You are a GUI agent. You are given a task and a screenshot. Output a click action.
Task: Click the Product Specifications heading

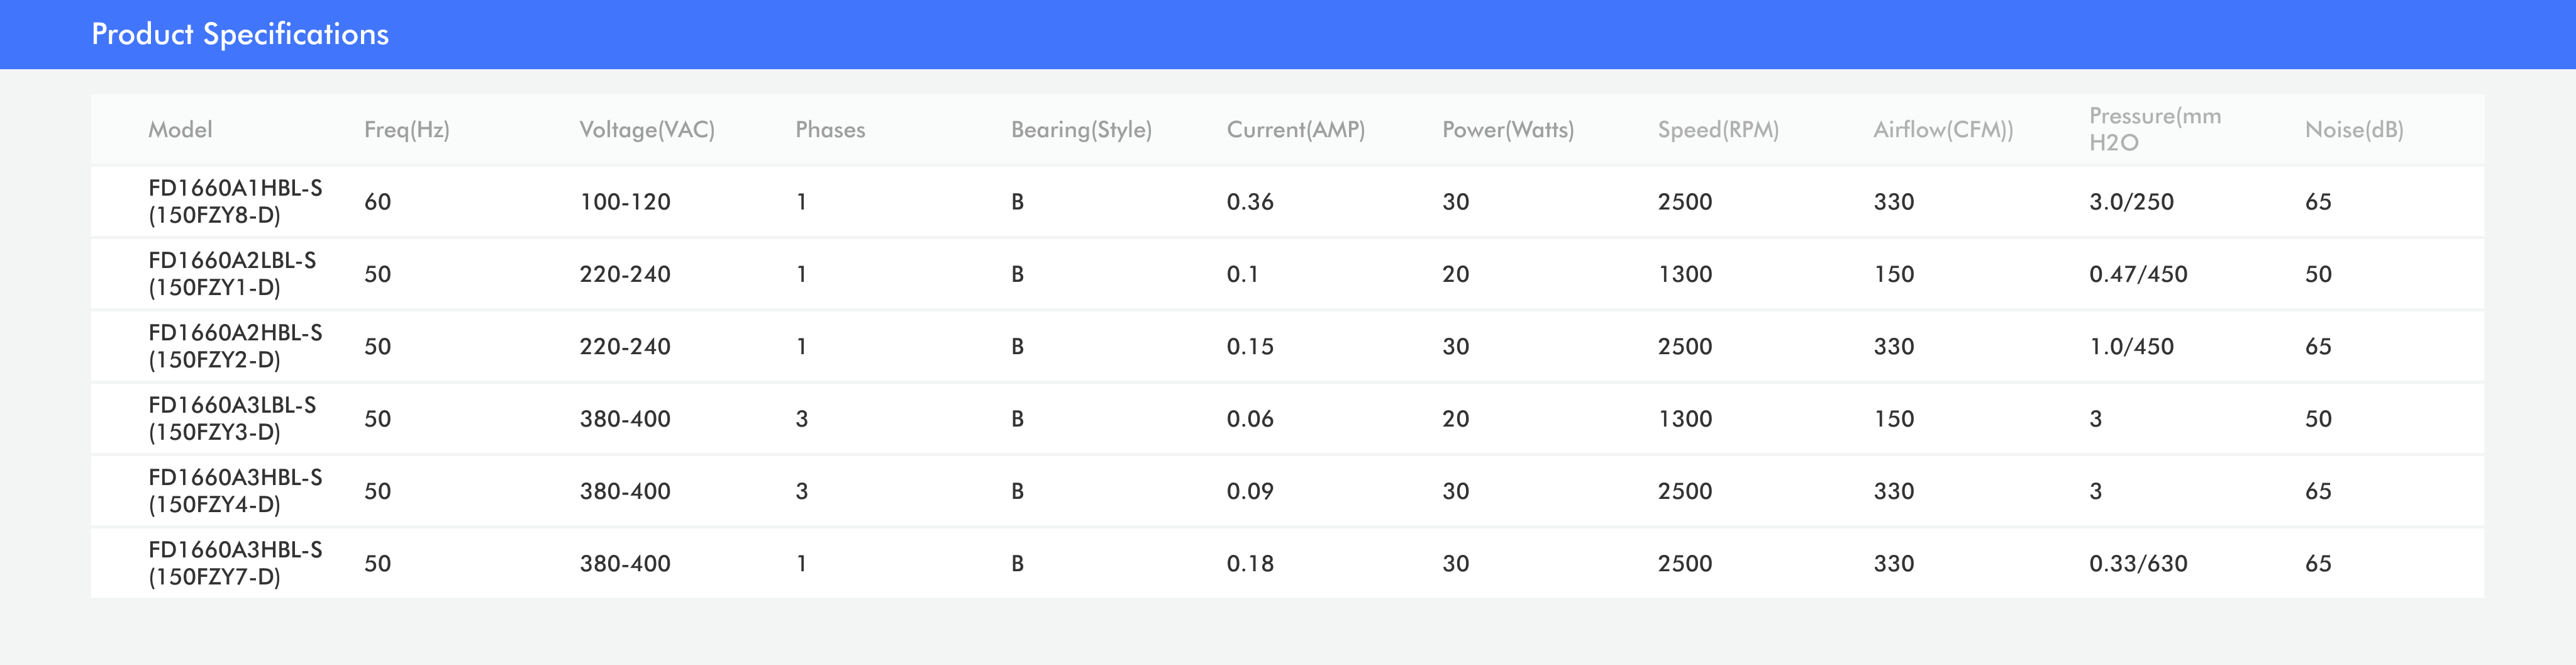[x=240, y=34]
